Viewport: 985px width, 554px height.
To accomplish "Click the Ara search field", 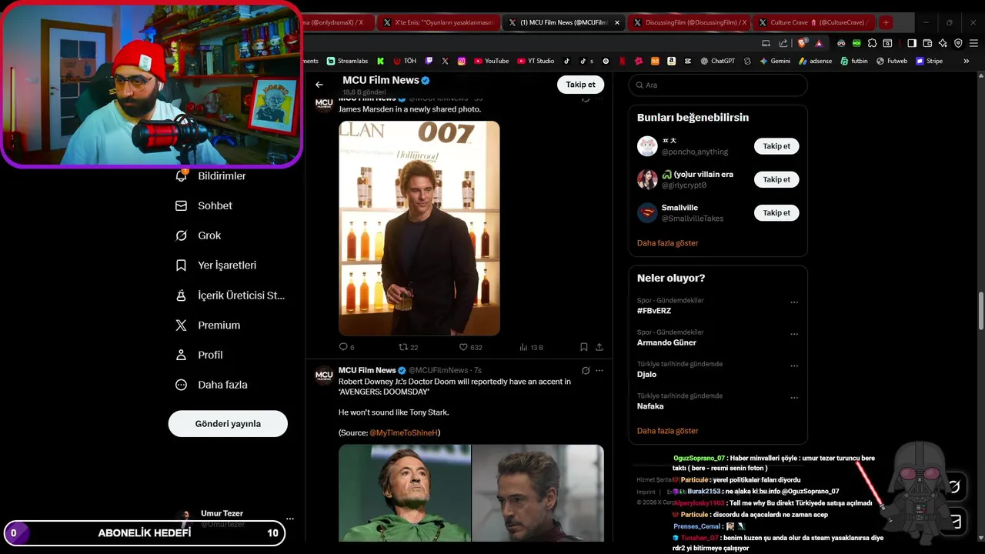I will point(718,85).
